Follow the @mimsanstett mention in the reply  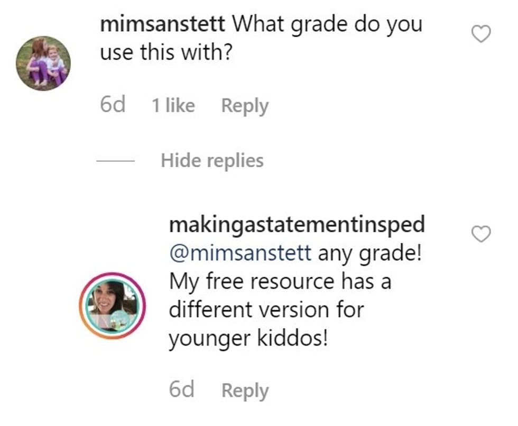(240, 253)
